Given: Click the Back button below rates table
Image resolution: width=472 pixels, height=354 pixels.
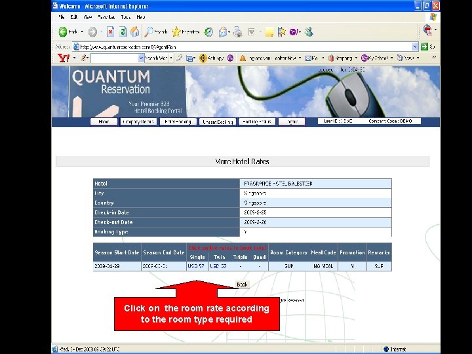Looking at the screenshot, I should click(x=242, y=285).
